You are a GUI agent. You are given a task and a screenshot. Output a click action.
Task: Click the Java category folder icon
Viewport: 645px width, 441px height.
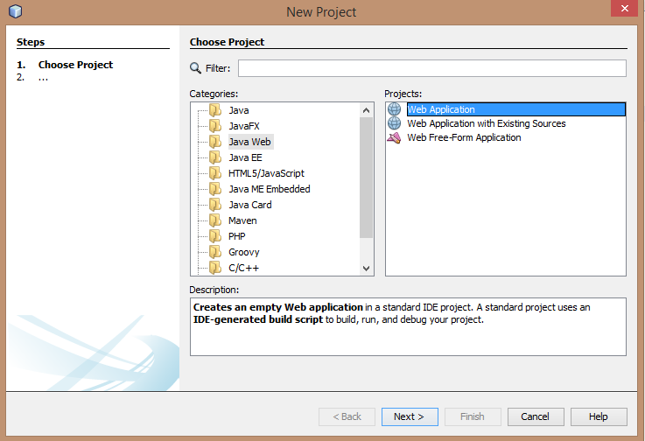(215, 110)
